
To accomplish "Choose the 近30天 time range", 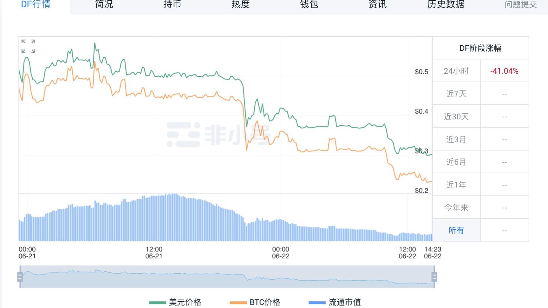I will (456, 116).
